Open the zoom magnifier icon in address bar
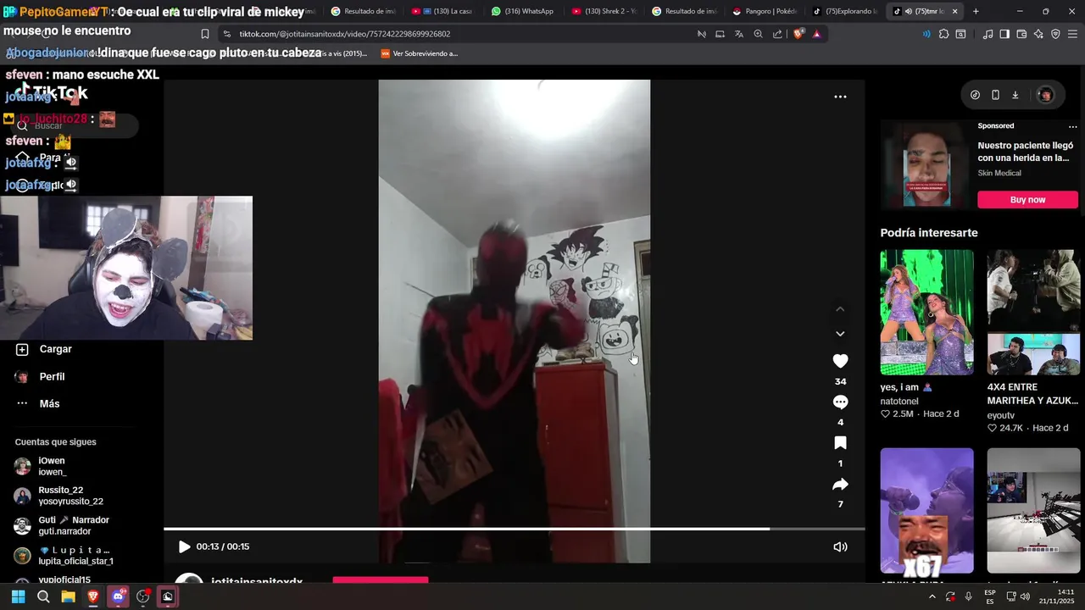The height and width of the screenshot is (610, 1085). click(x=758, y=34)
